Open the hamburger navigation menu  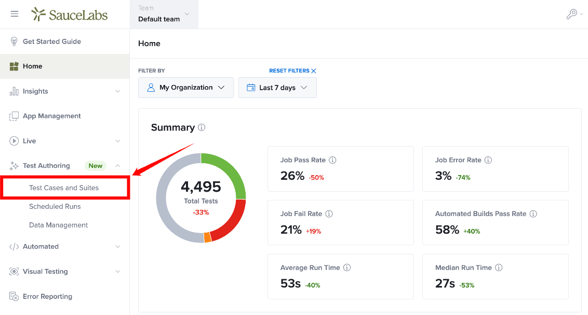(14, 14)
